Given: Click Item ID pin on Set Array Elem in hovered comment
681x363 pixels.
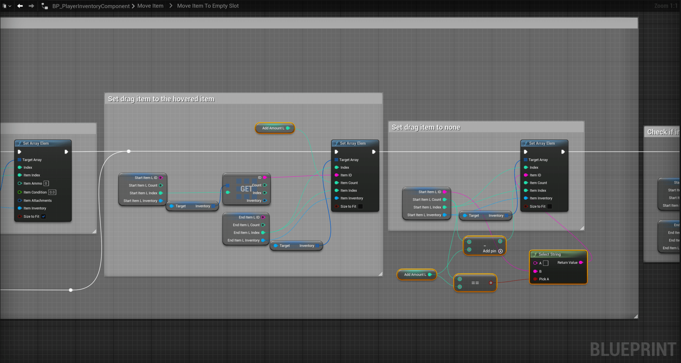Looking at the screenshot, I should pyautogui.click(x=336, y=175).
